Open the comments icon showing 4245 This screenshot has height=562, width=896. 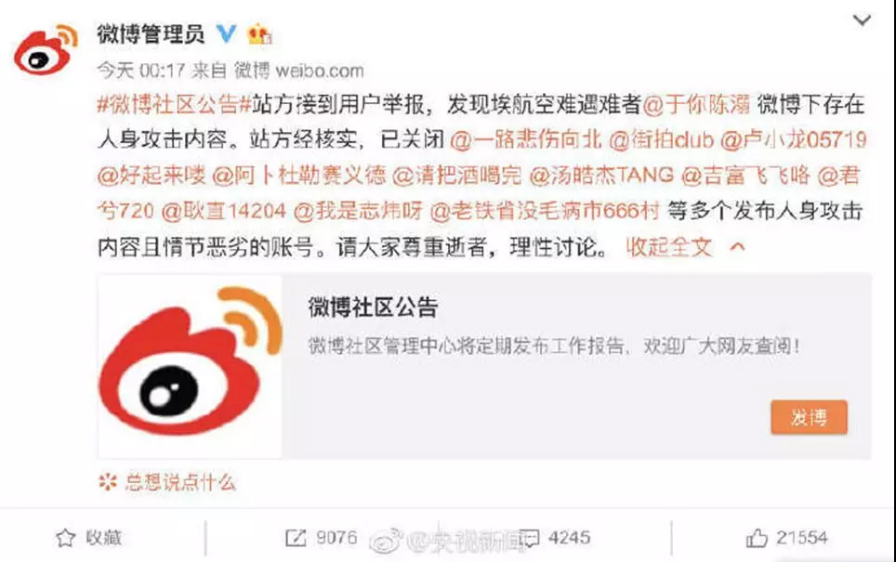point(529,538)
